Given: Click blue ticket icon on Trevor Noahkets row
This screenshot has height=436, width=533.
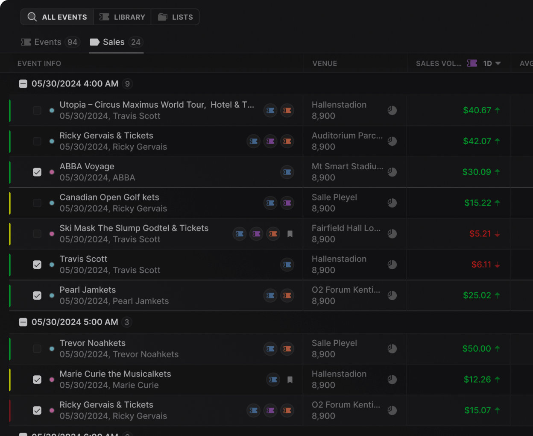Looking at the screenshot, I should [x=270, y=349].
